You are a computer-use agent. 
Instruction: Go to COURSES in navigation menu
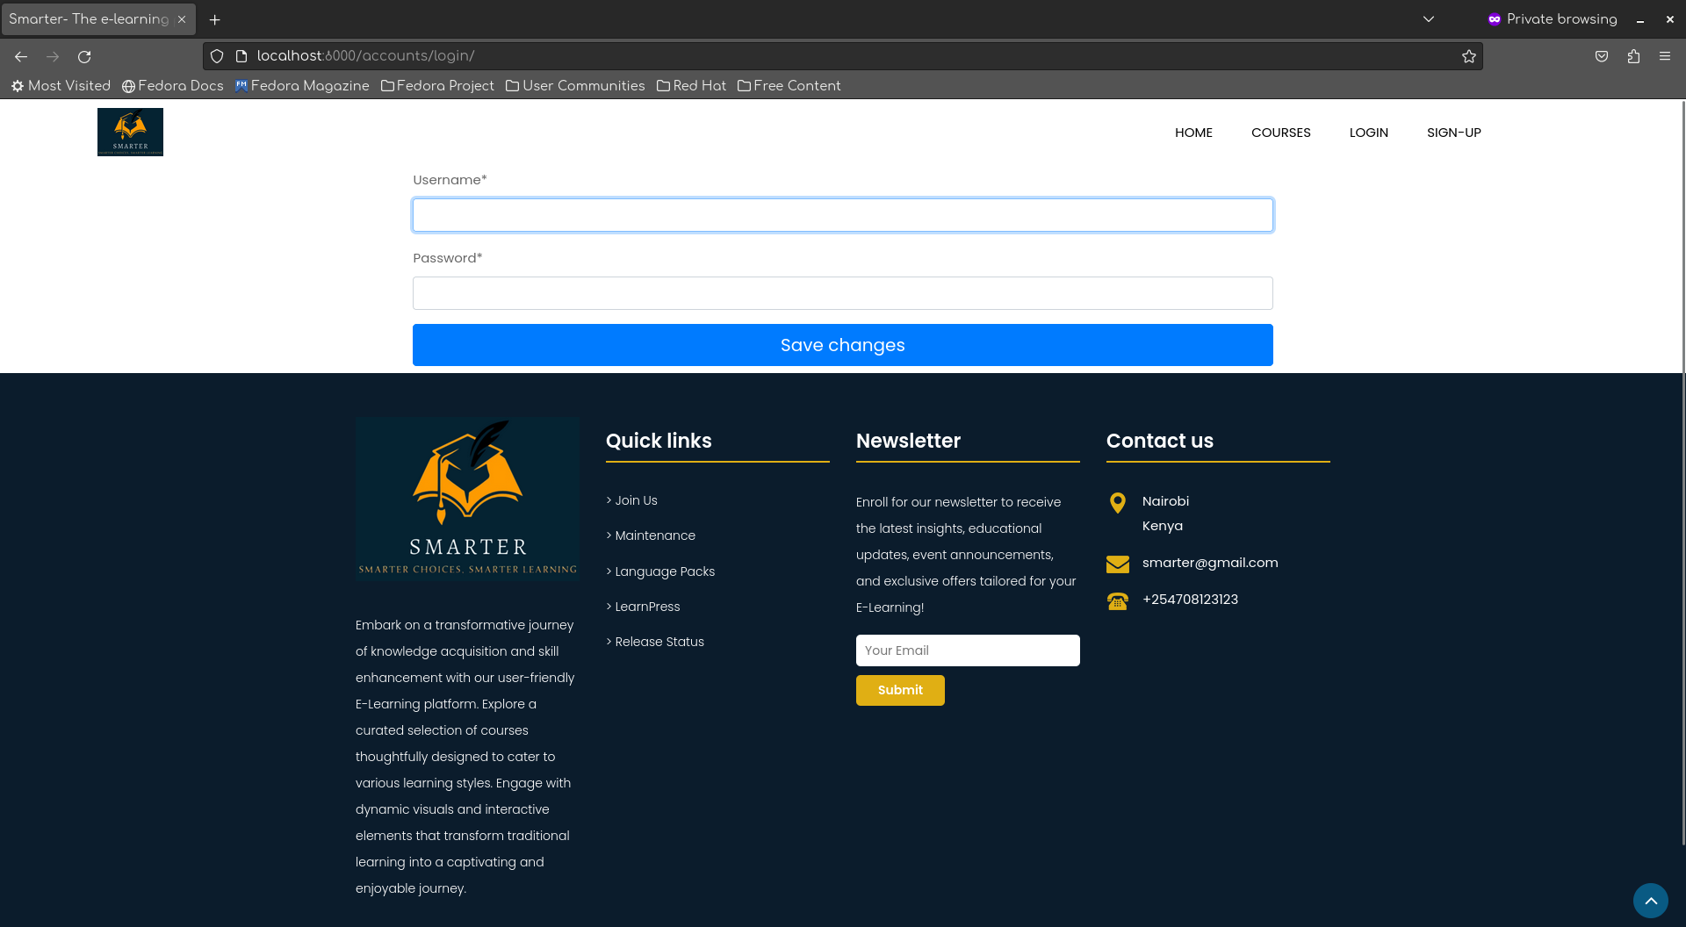pos(1280,133)
